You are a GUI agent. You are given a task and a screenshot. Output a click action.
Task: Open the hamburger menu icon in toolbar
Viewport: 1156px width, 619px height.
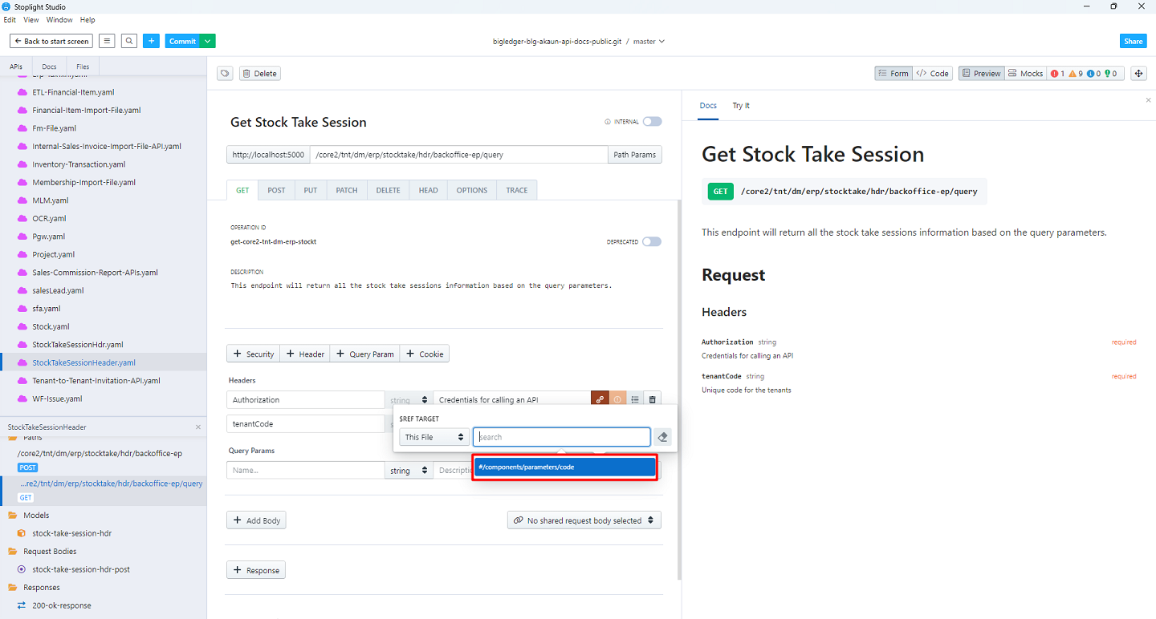coord(107,41)
